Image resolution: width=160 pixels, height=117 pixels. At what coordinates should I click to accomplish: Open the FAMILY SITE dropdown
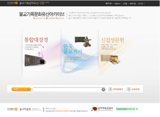[127, 109]
